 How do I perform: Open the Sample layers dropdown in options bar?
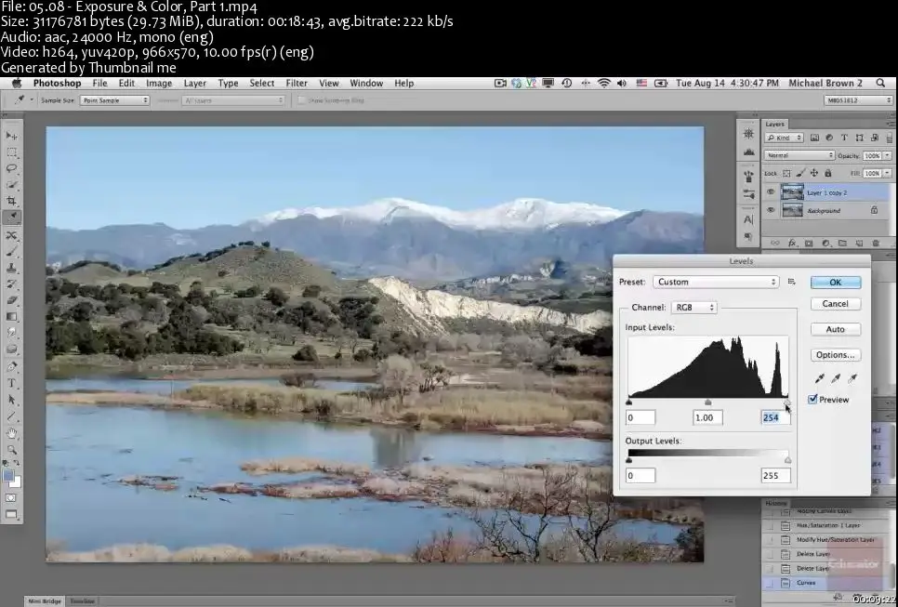click(x=233, y=100)
